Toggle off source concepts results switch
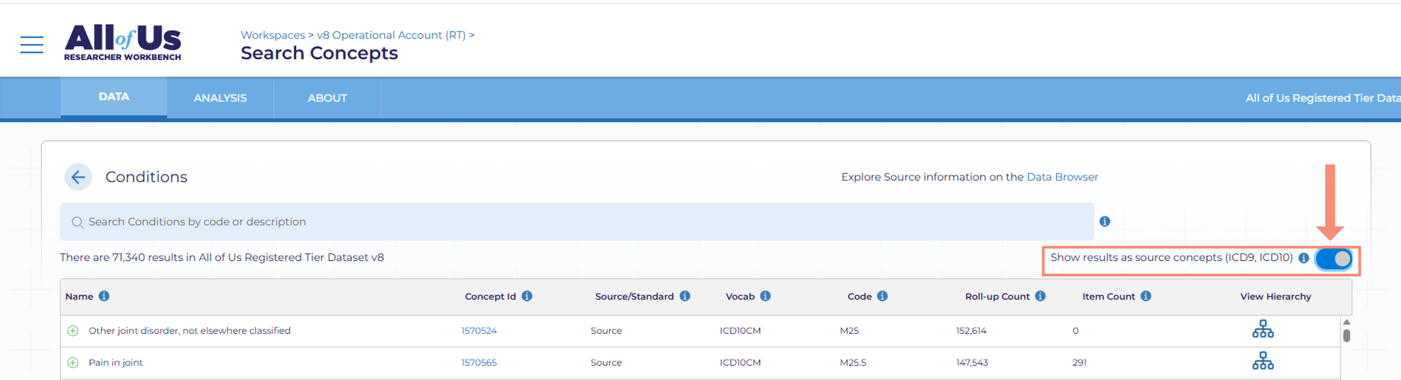1401x380 pixels. click(x=1333, y=259)
